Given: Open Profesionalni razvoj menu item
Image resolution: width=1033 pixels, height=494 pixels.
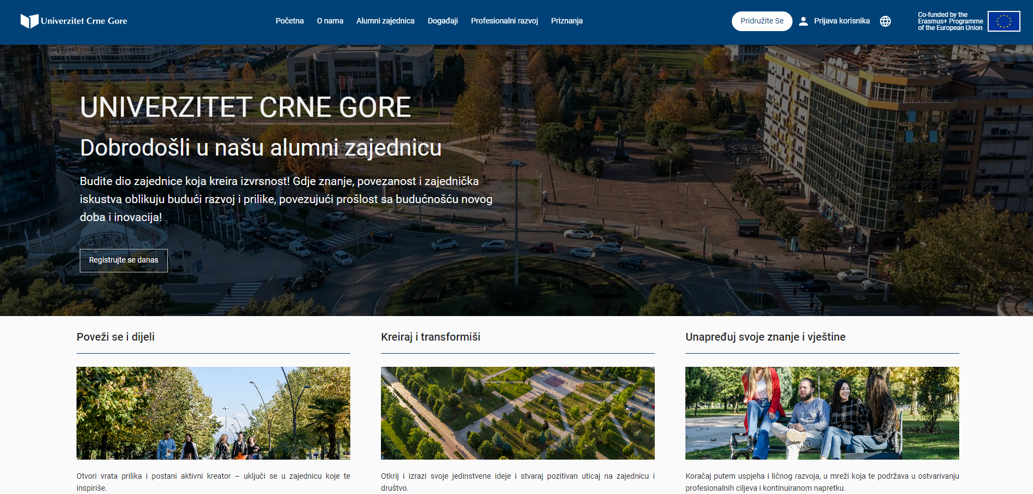Looking at the screenshot, I should [x=504, y=21].
